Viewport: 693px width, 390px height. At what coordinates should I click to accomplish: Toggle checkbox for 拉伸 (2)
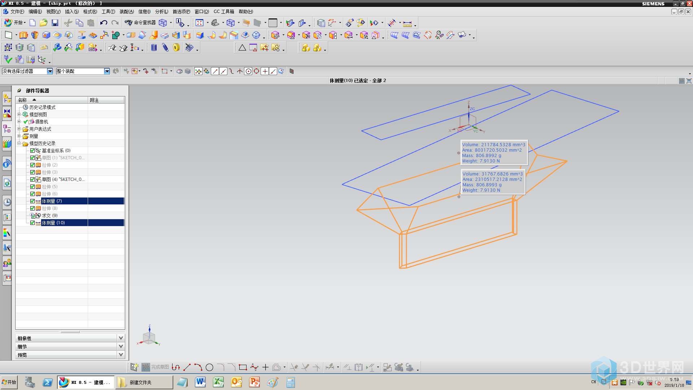click(32, 165)
